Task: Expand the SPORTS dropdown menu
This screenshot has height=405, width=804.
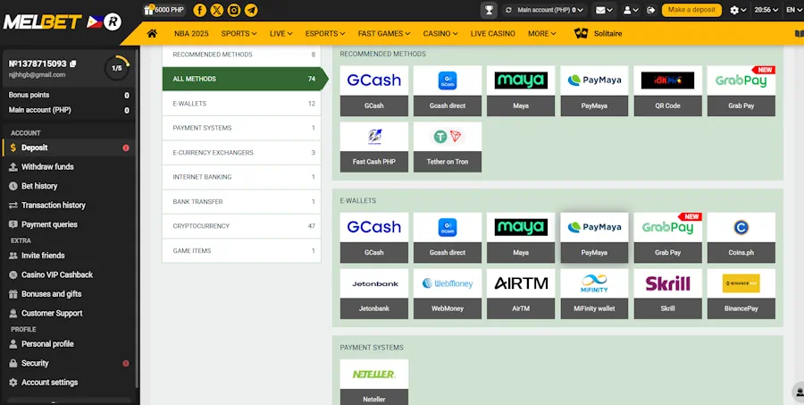Action: pyautogui.click(x=239, y=33)
